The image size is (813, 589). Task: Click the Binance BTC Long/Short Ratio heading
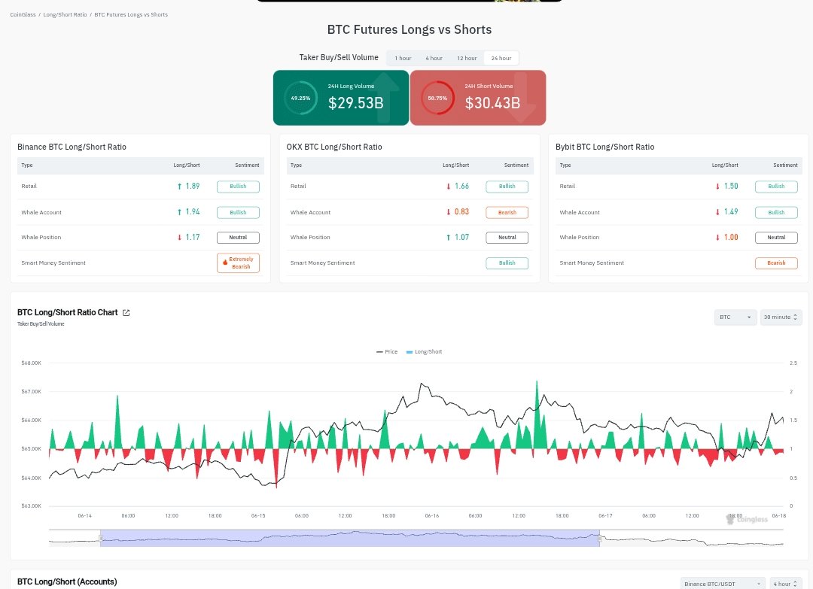pos(72,147)
